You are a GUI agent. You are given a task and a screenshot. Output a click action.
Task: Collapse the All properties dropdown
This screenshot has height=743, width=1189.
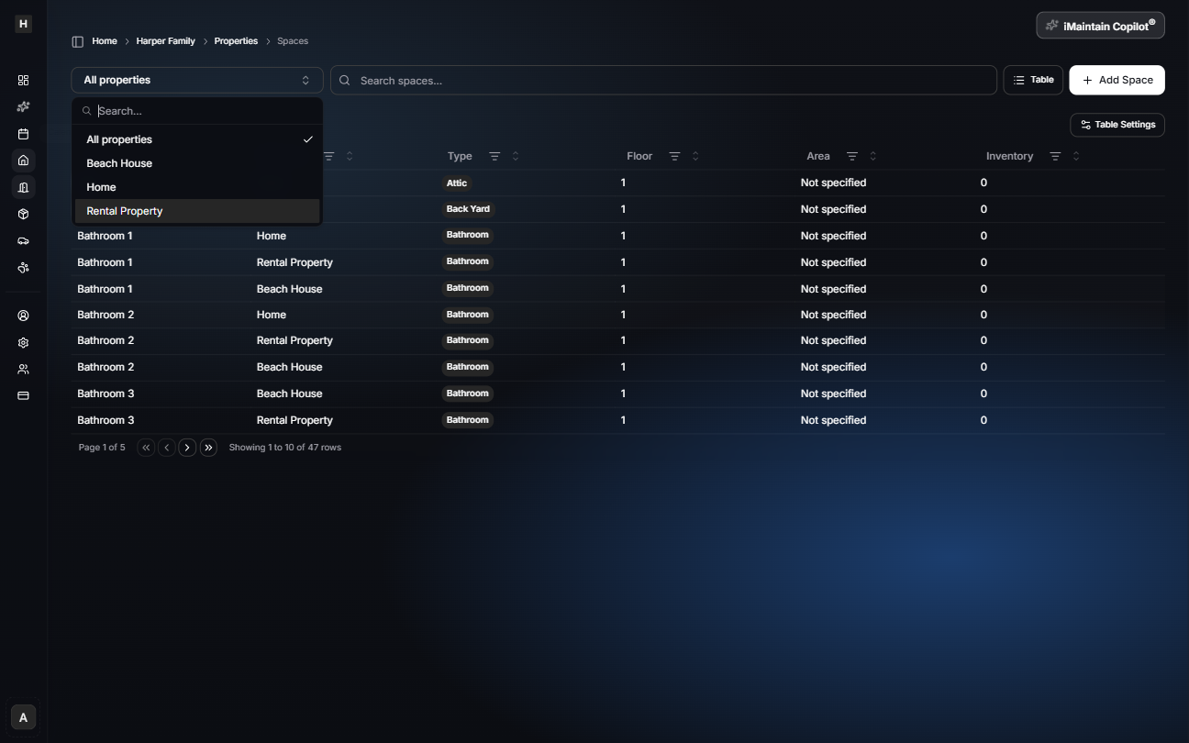(196, 80)
